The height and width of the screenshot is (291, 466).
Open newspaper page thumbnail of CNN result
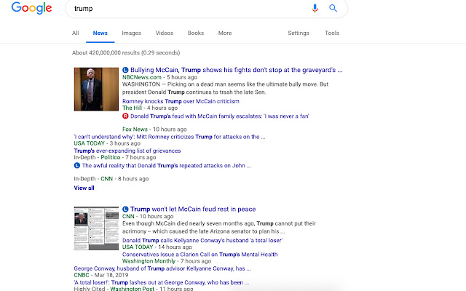[96, 228]
